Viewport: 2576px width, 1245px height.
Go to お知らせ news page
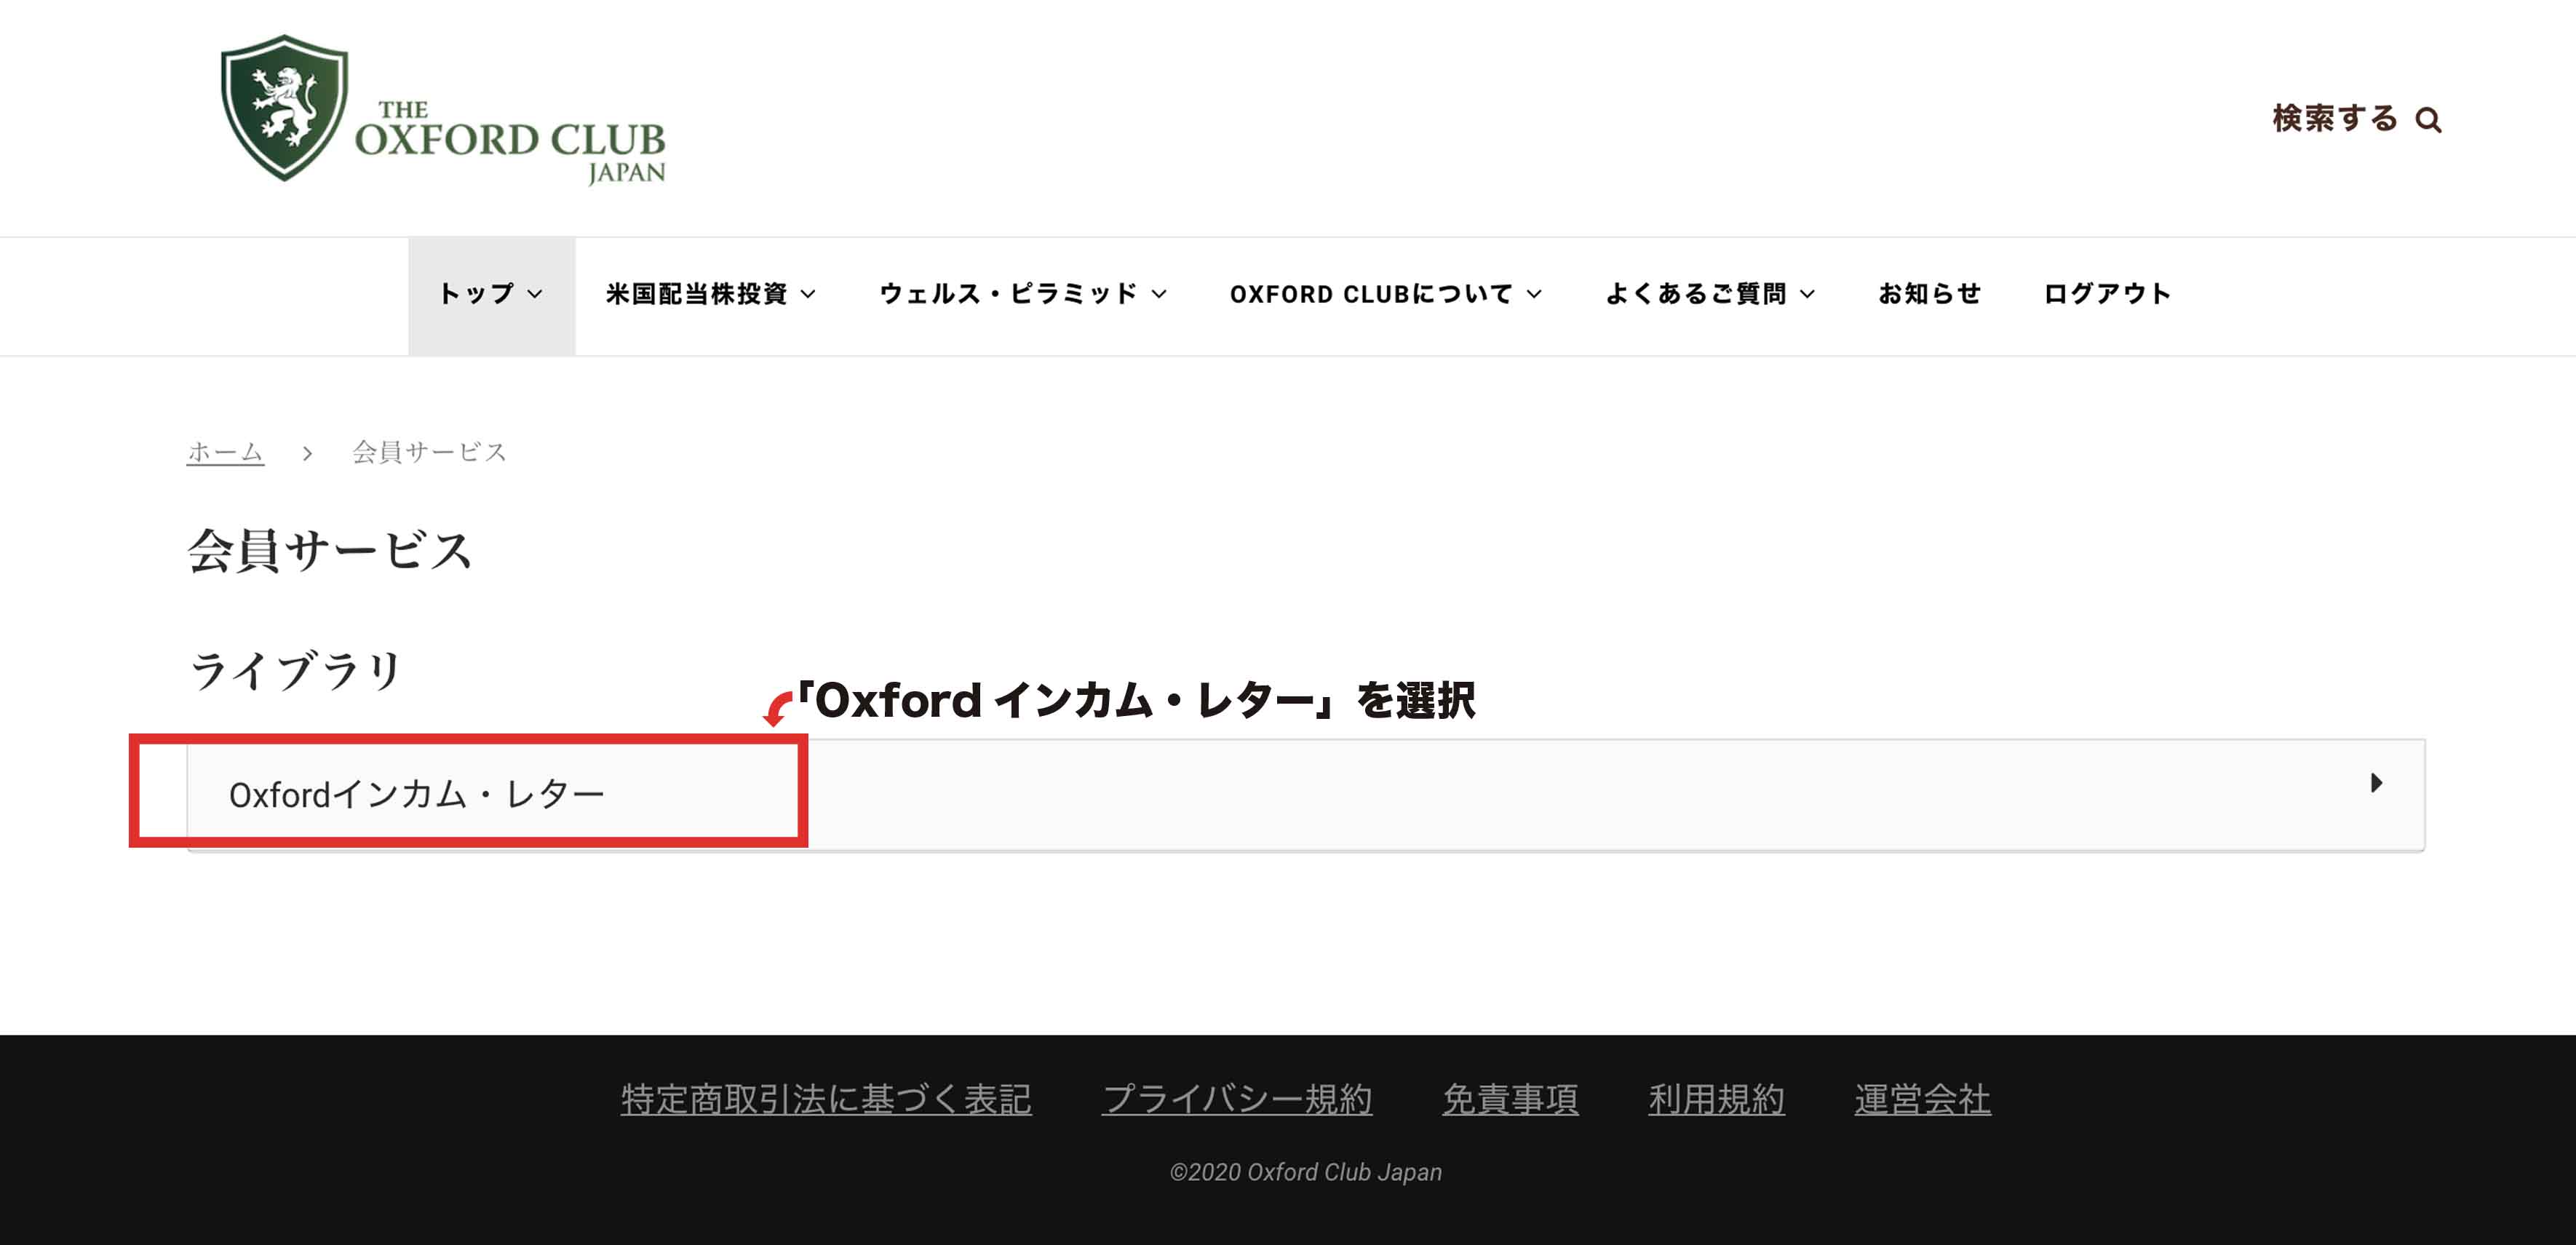point(1930,293)
